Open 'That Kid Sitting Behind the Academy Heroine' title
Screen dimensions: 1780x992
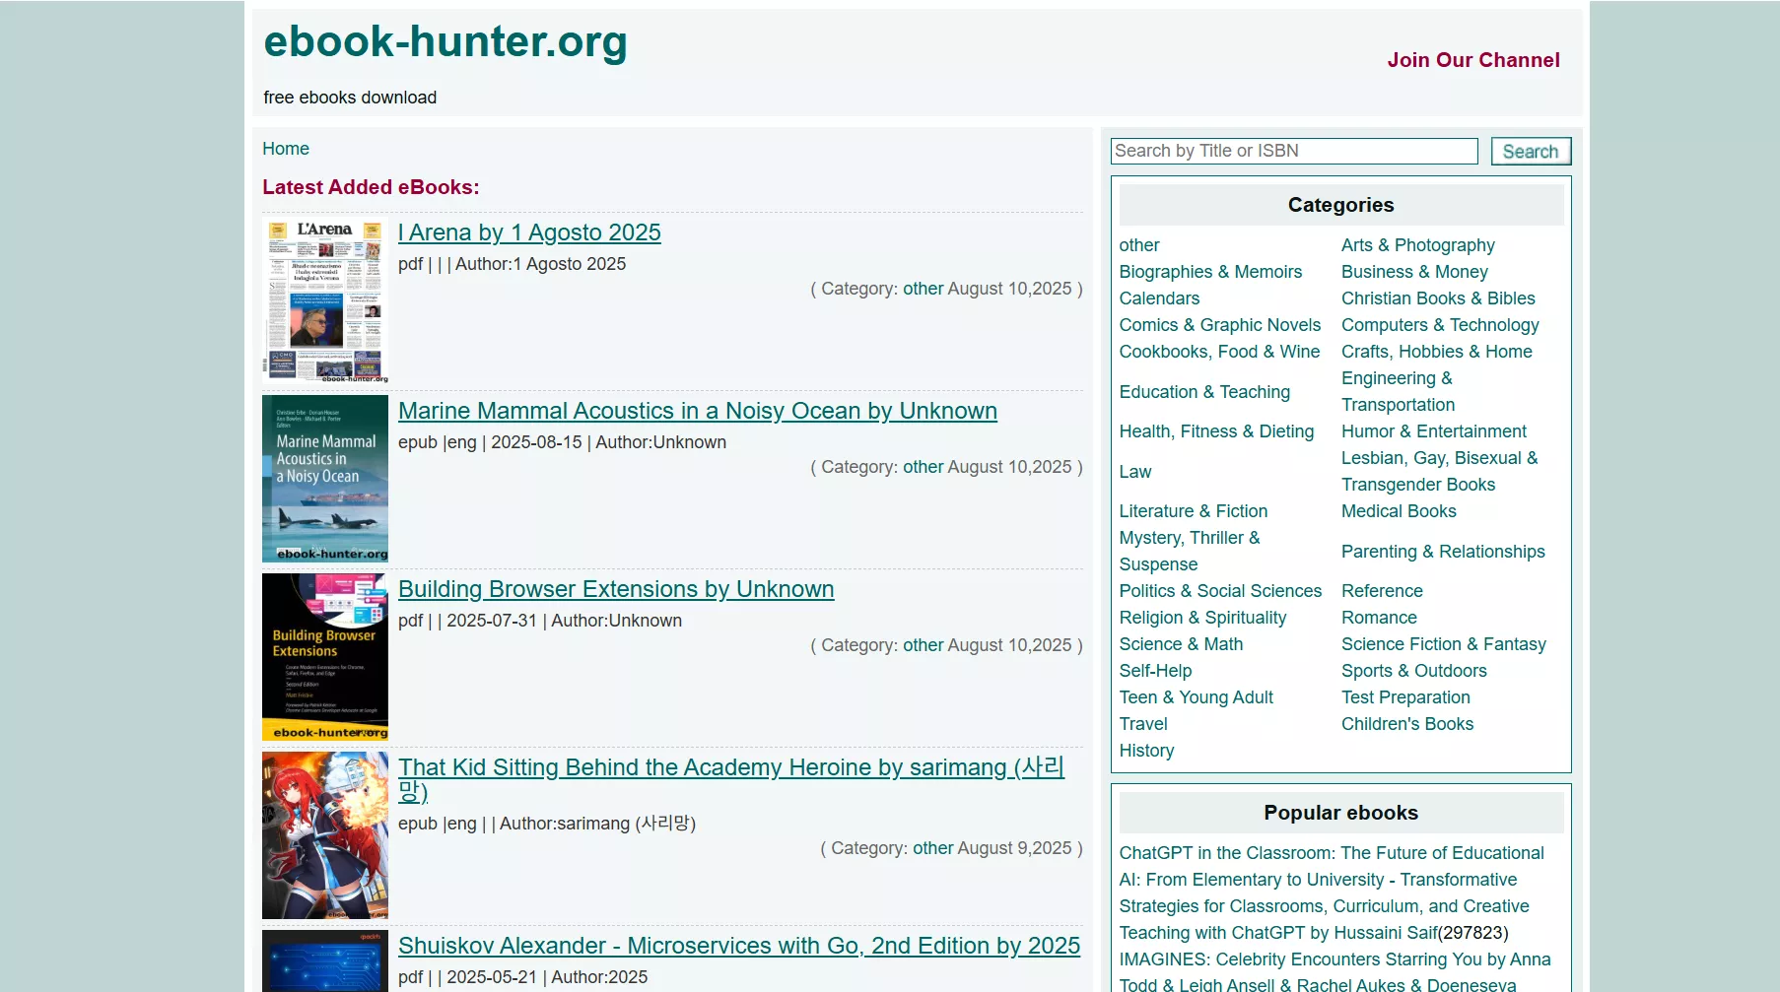pyautogui.click(x=731, y=779)
